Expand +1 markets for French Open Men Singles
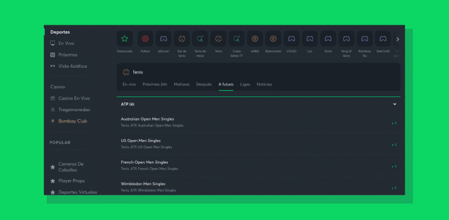449x220 pixels. tap(394, 166)
